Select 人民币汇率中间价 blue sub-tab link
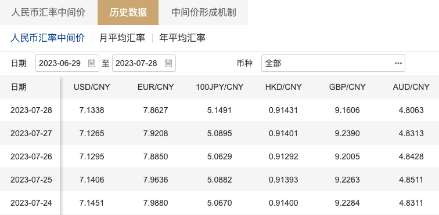Image resolution: width=439 pixels, height=215 pixels. (x=48, y=38)
